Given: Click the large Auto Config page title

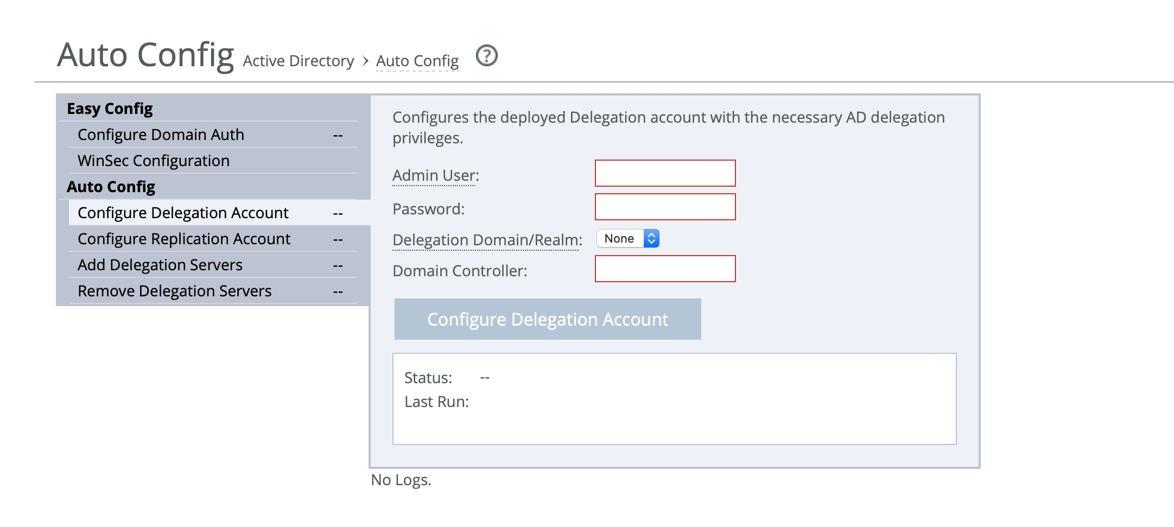Looking at the screenshot, I should pyautogui.click(x=145, y=55).
